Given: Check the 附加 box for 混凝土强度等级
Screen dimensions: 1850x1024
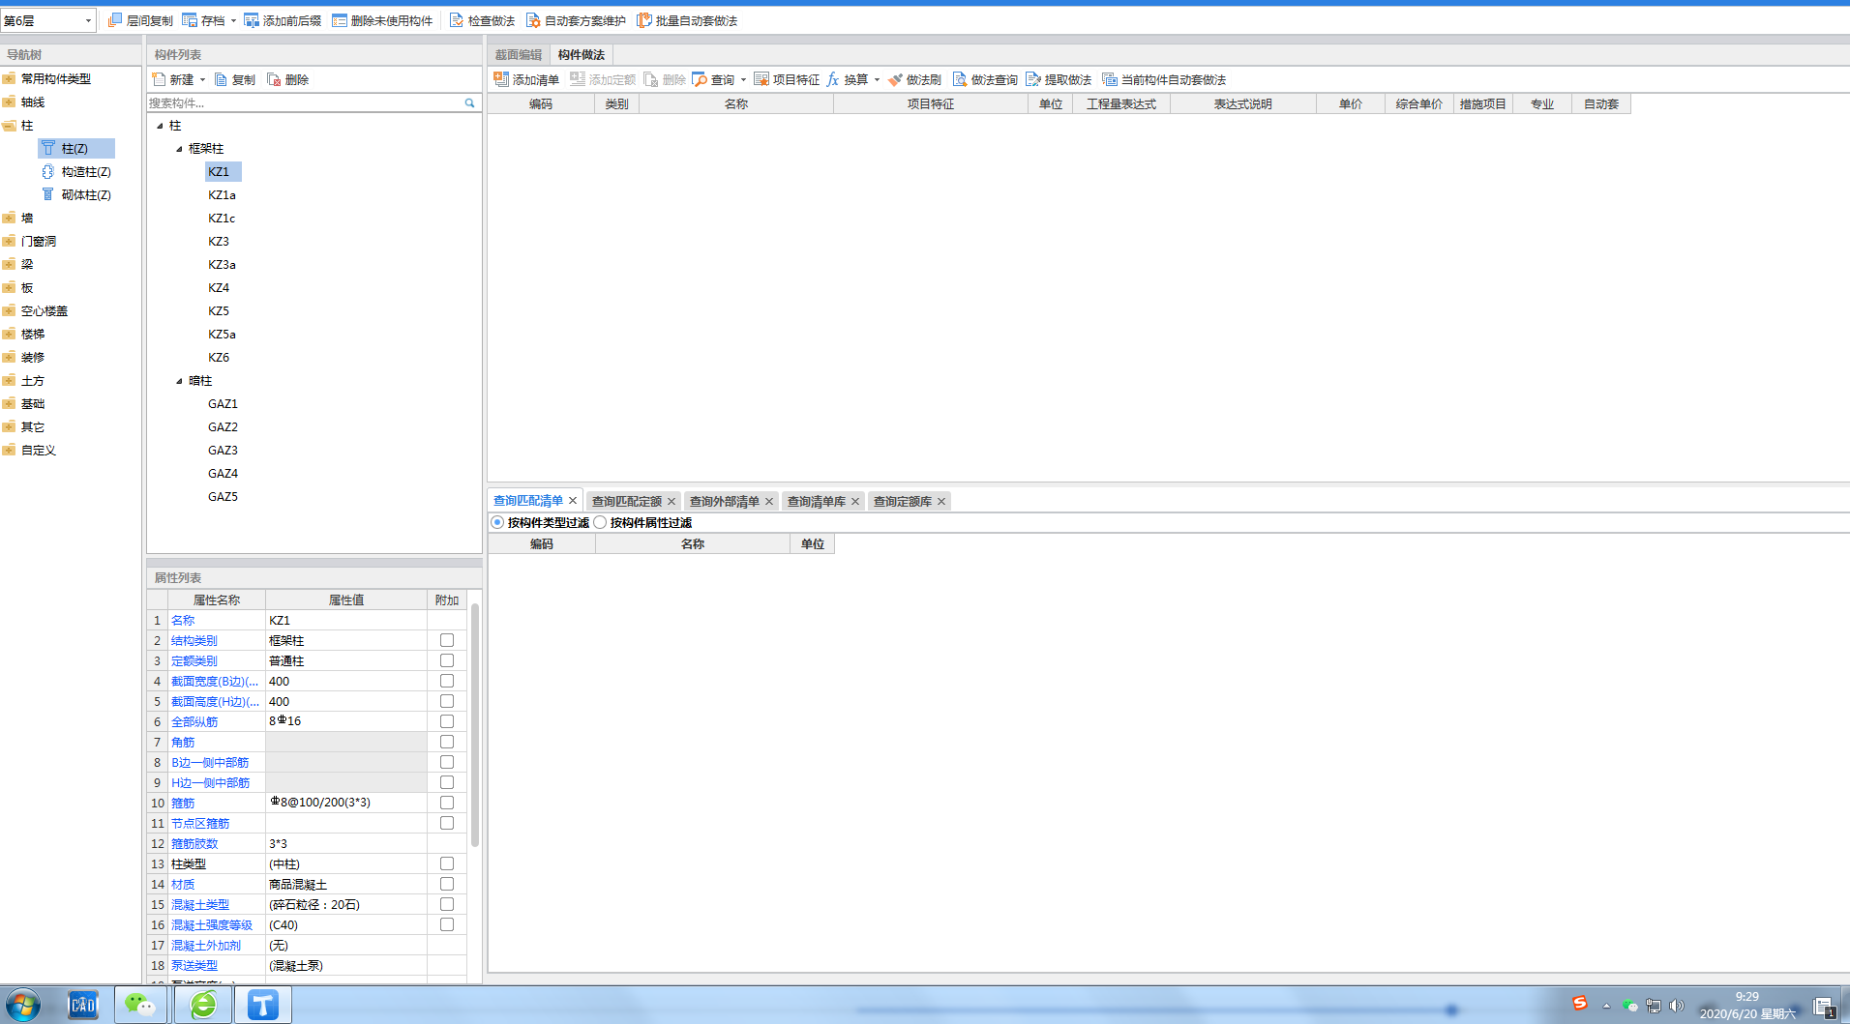Looking at the screenshot, I should click(x=447, y=924).
